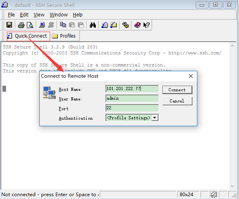Click the Connect computer toolbar icon
The height and width of the screenshot is (199, 239).
tap(42, 25)
